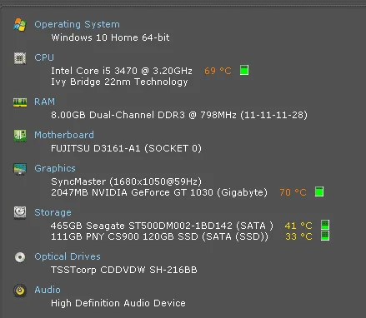Open the Motherboard section link

[x=64, y=135]
